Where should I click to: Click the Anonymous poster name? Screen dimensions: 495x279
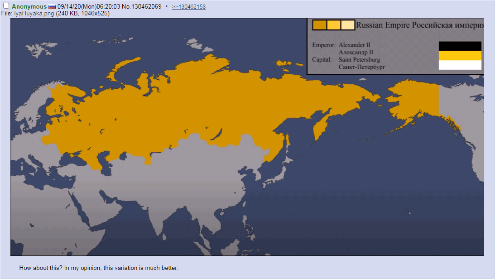coord(29,7)
